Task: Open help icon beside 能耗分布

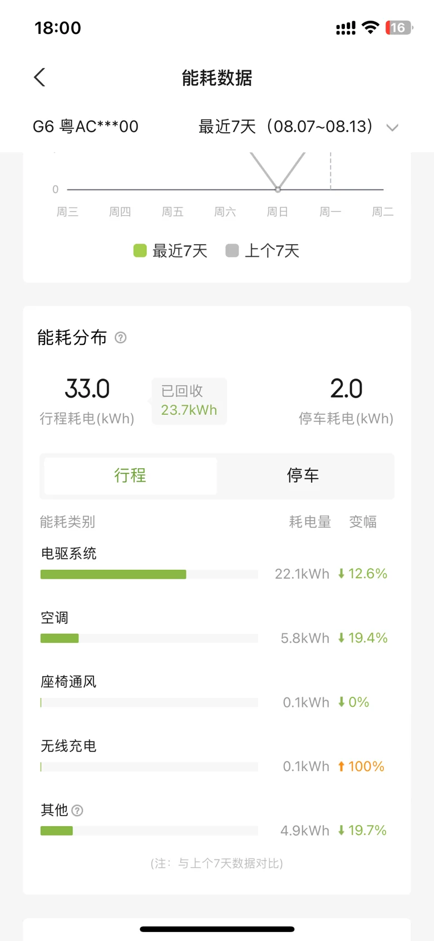Action: tap(121, 338)
